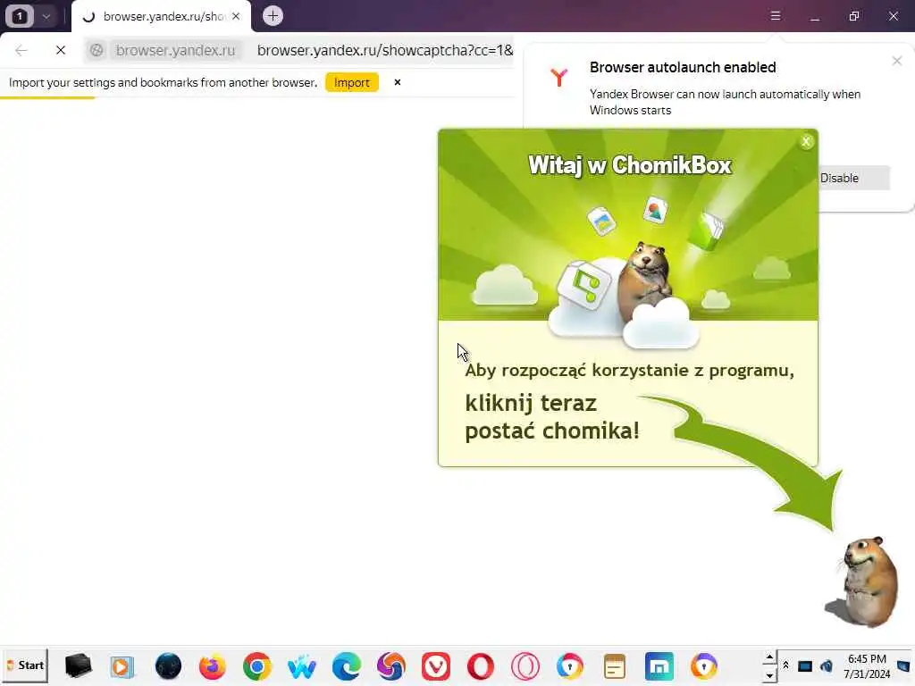This screenshot has height=686, width=915.
Task: Open the Yandex Browser hamburger menu
Action: pos(776,16)
